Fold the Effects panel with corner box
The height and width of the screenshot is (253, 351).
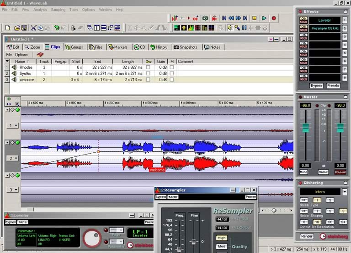[x=346, y=11]
